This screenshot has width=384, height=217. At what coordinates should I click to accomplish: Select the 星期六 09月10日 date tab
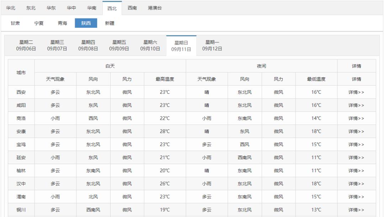150,46
